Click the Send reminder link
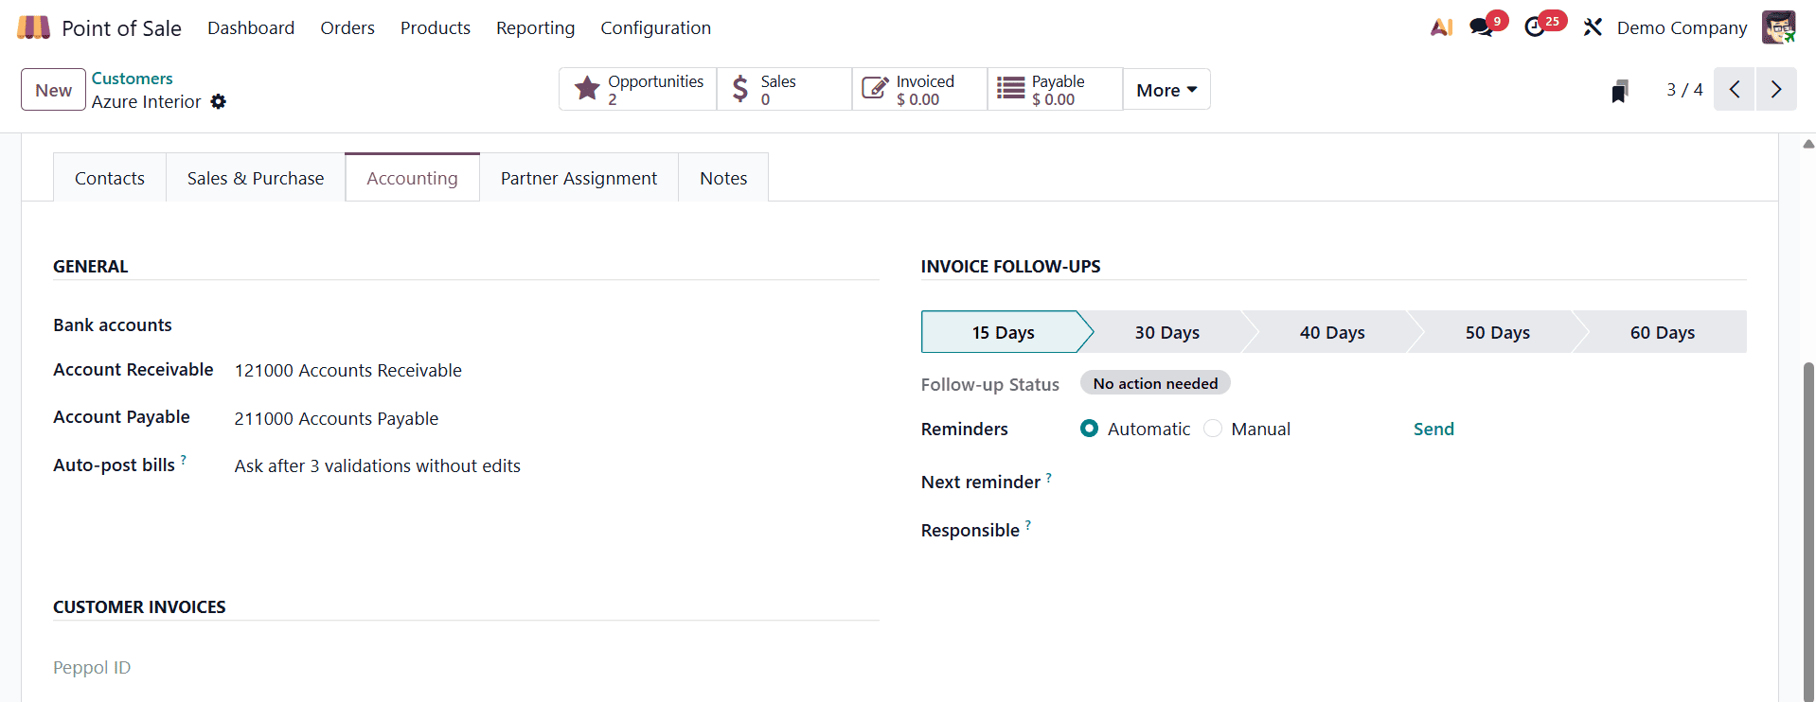The height and width of the screenshot is (702, 1816). click(x=1433, y=429)
